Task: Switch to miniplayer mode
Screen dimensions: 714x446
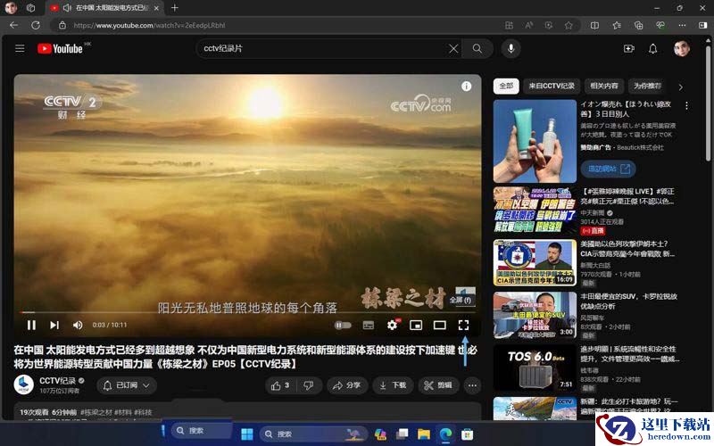Action: tap(416, 325)
